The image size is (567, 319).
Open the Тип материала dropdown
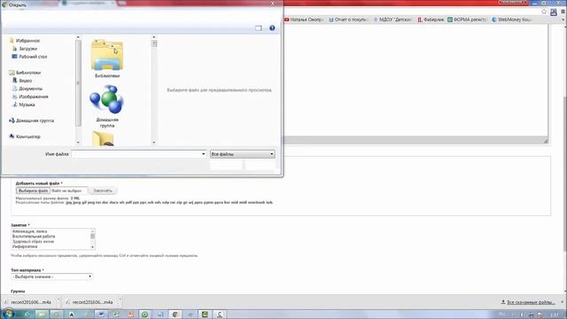[51, 276]
